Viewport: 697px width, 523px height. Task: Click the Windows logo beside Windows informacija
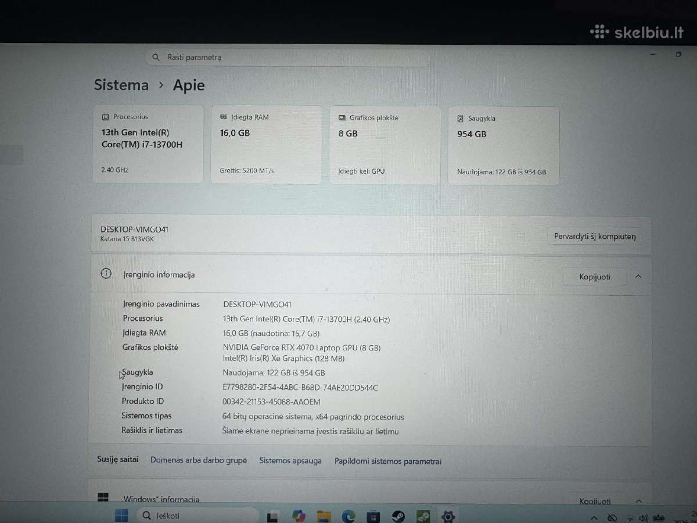coord(103,497)
